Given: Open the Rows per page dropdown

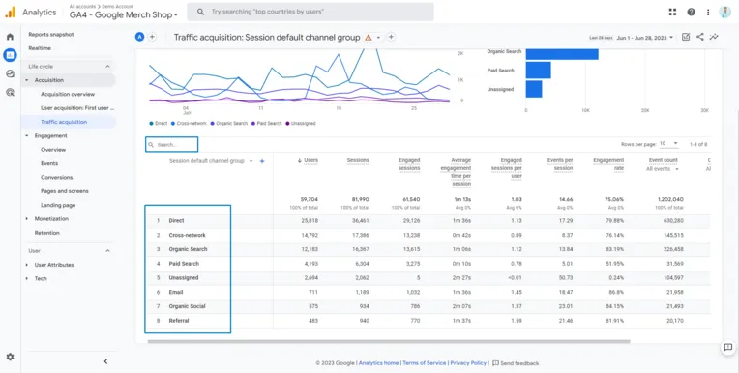Looking at the screenshot, I should click(x=668, y=144).
